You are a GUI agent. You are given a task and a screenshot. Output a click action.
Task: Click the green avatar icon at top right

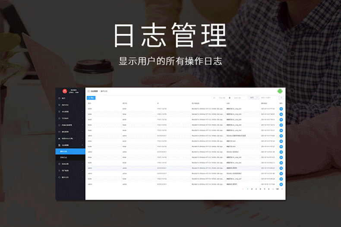tap(280, 91)
